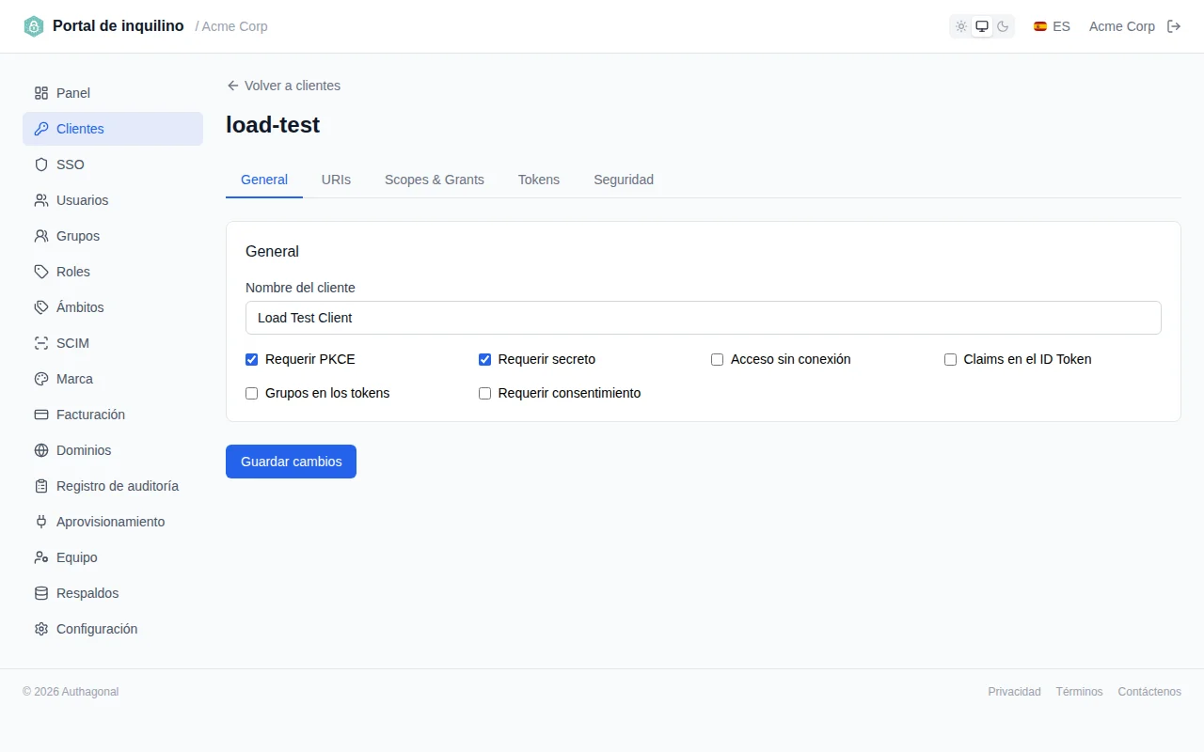Click the SCIM scan icon
The width and height of the screenshot is (1204, 752).
point(41,343)
